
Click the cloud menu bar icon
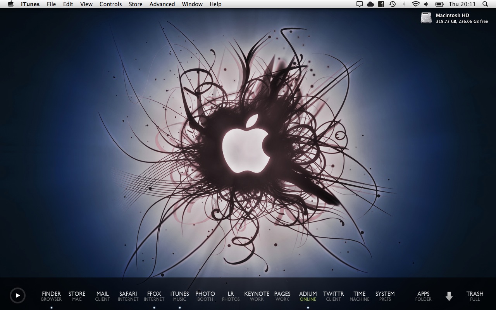[370, 4]
